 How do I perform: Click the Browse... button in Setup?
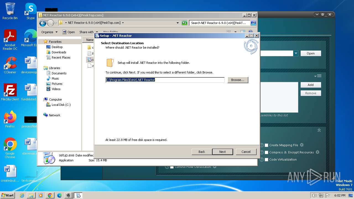[238, 80]
